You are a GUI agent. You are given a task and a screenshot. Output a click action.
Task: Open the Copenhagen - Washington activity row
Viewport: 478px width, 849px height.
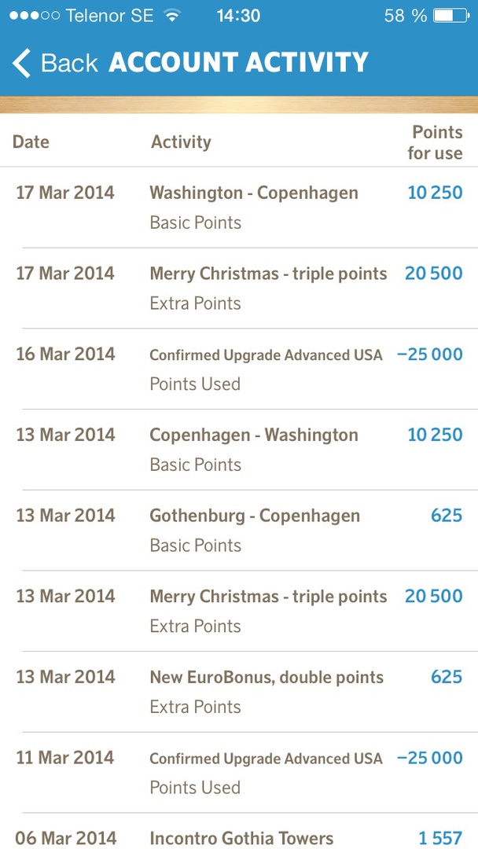[x=253, y=436]
